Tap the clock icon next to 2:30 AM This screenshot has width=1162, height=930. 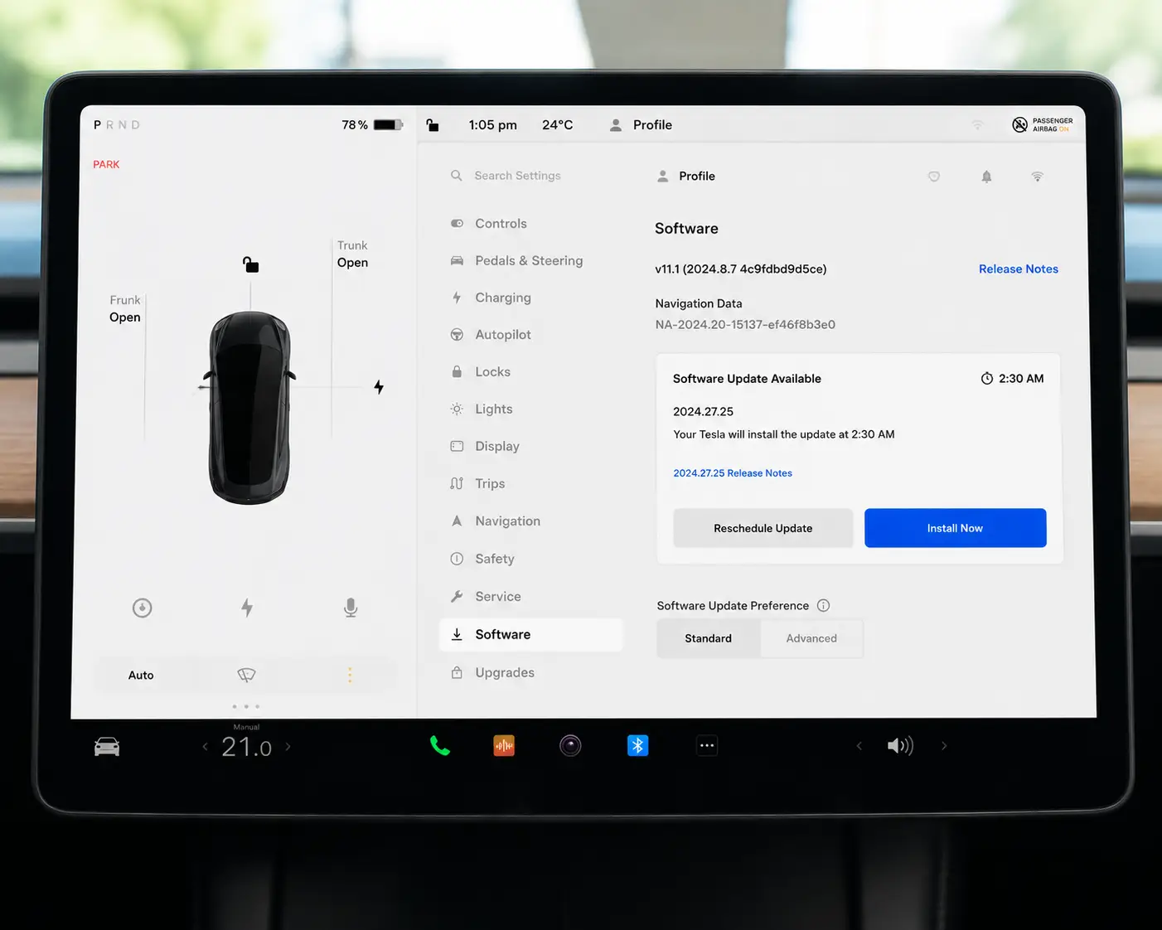click(987, 379)
